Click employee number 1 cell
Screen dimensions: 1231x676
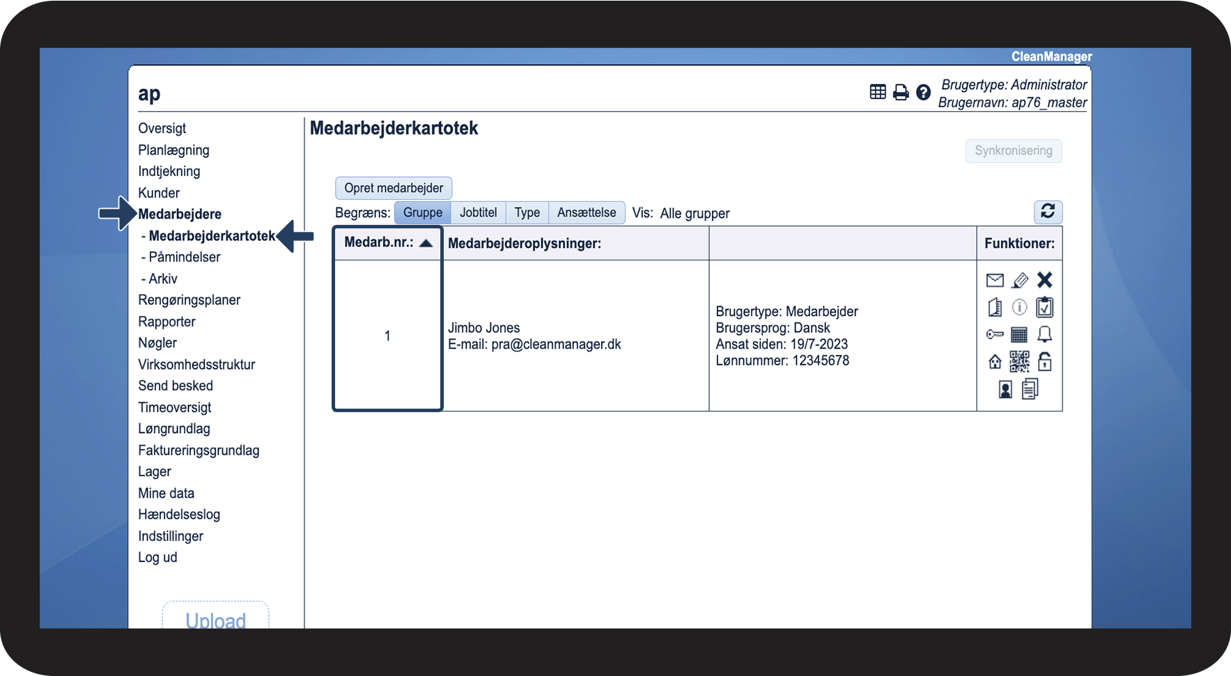[x=387, y=336]
